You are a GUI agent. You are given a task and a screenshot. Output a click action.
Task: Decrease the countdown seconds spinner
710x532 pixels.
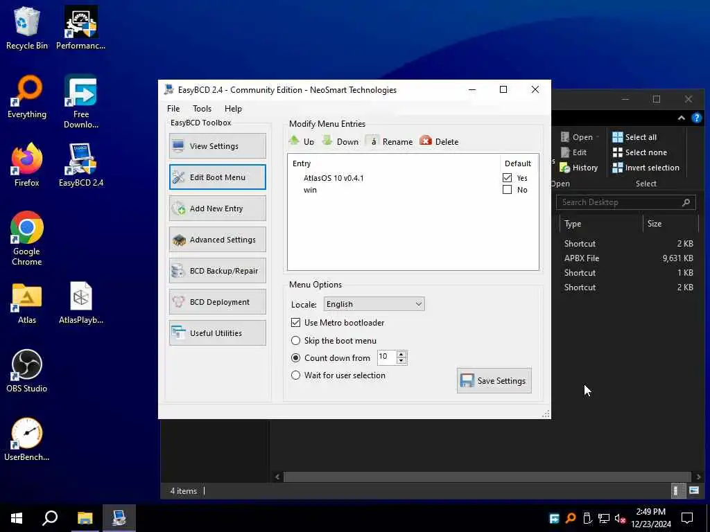pyautogui.click(x=401, y=361)
